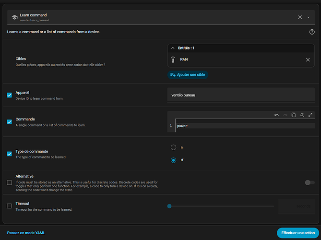
Task: Clear the Learn command action selection
Action: pyautogui.click(x=300, y=17)
